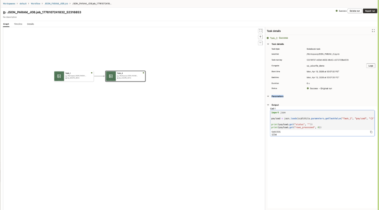Zoom in the graph with the plus icon
Screen dimensions: 379x210
coord(260,37)
